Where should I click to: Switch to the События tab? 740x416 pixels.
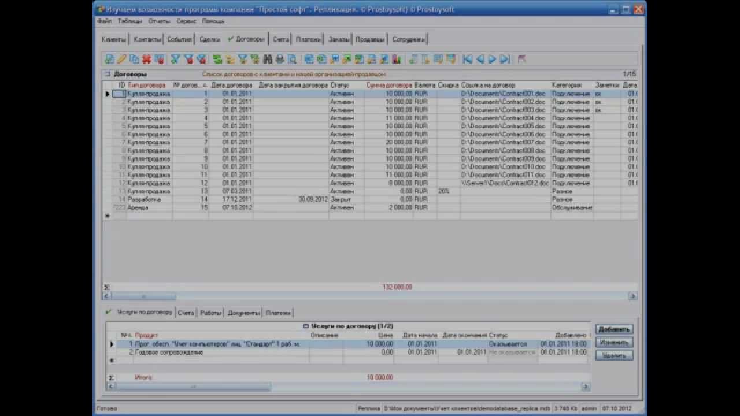point(179,39)
